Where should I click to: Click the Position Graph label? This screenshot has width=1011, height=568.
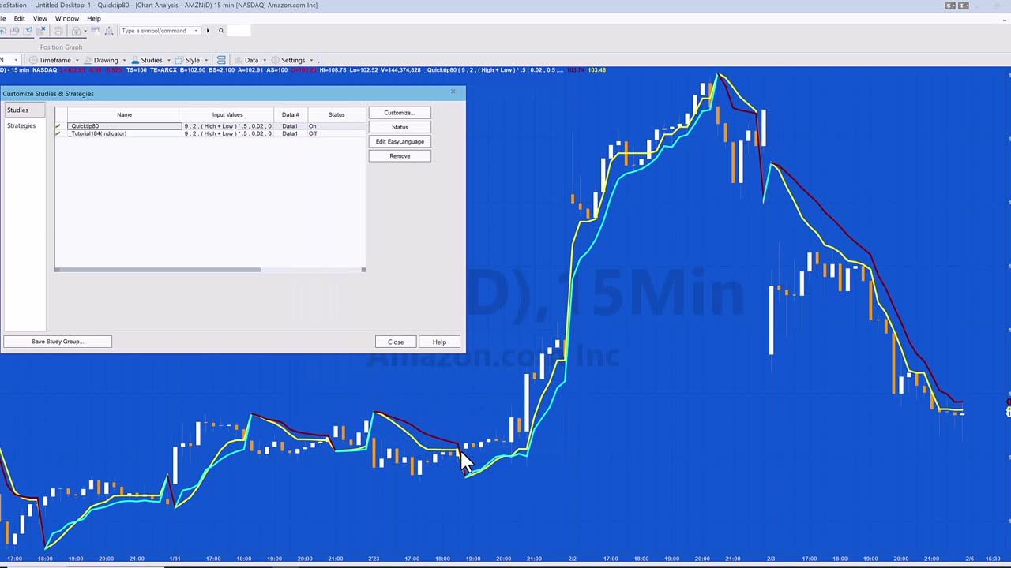point(61,47)
